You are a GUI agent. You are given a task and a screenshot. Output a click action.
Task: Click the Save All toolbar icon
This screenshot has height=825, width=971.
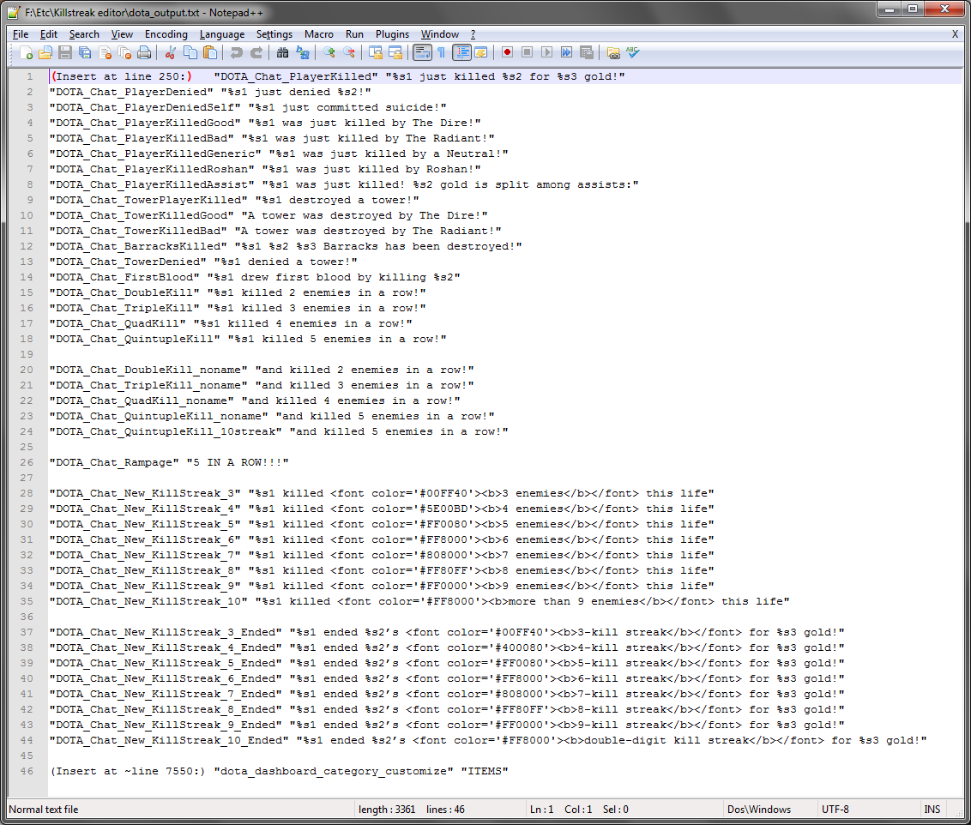[85, 52]
